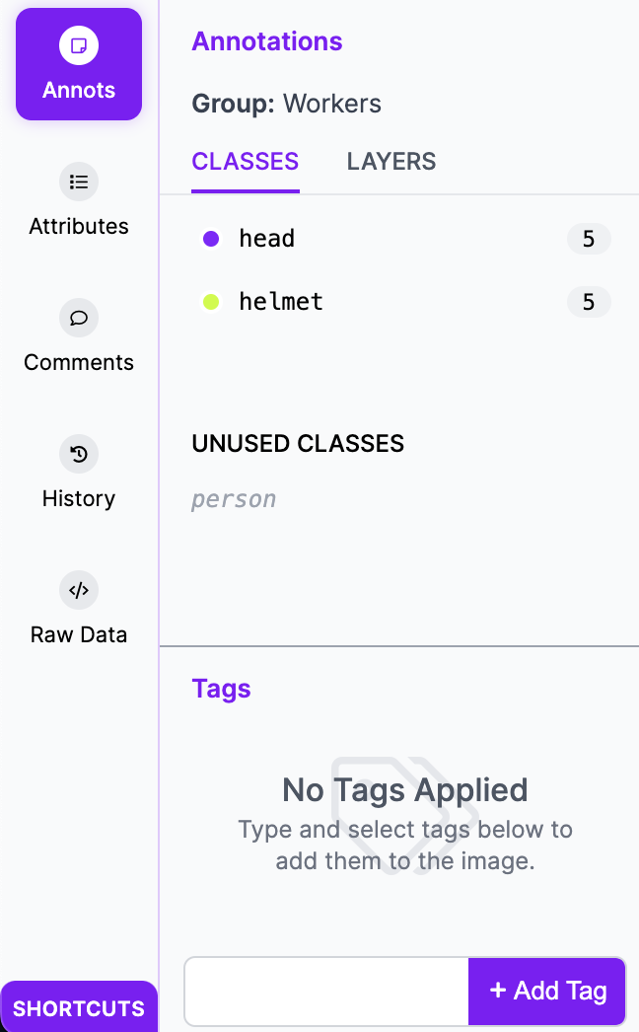Select the unused class person
The width and height of the screenshot is (639, 1032).
click(234, 498)
